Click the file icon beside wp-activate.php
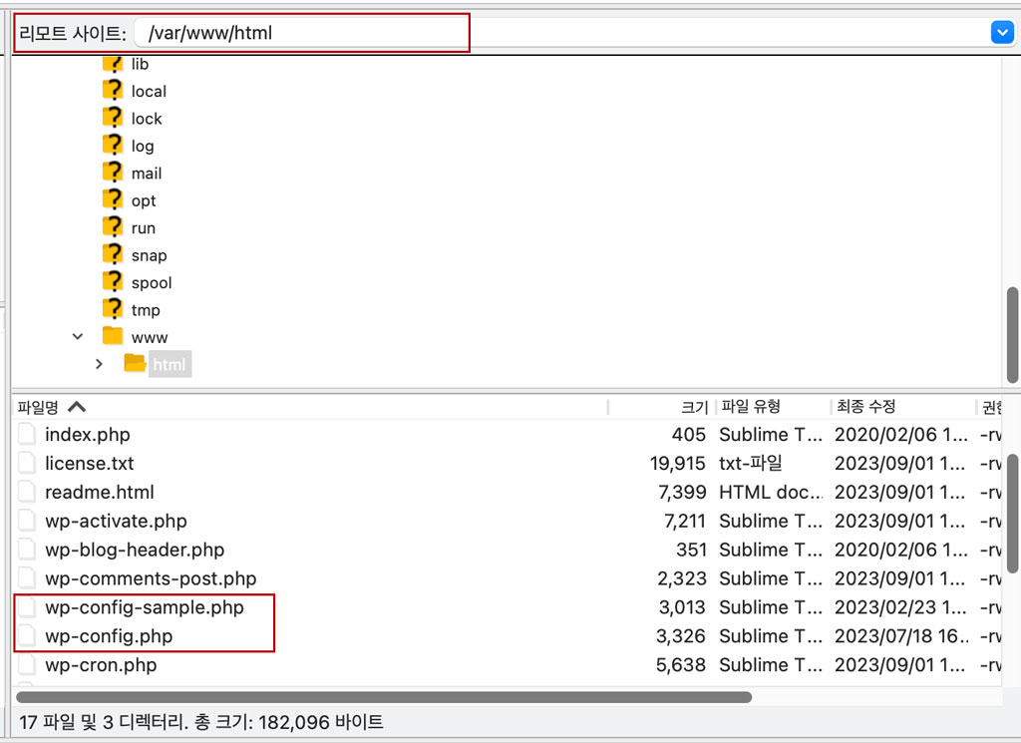Viewport: 1021px width, 743px height. [27, 521]
